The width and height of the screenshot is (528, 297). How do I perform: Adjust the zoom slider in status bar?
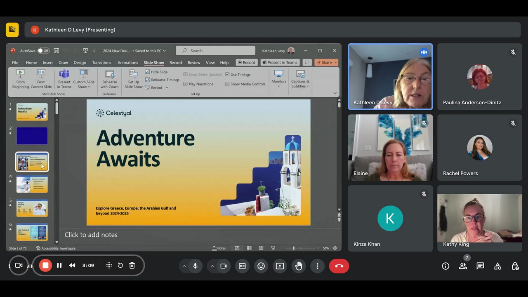pos(294,248)
